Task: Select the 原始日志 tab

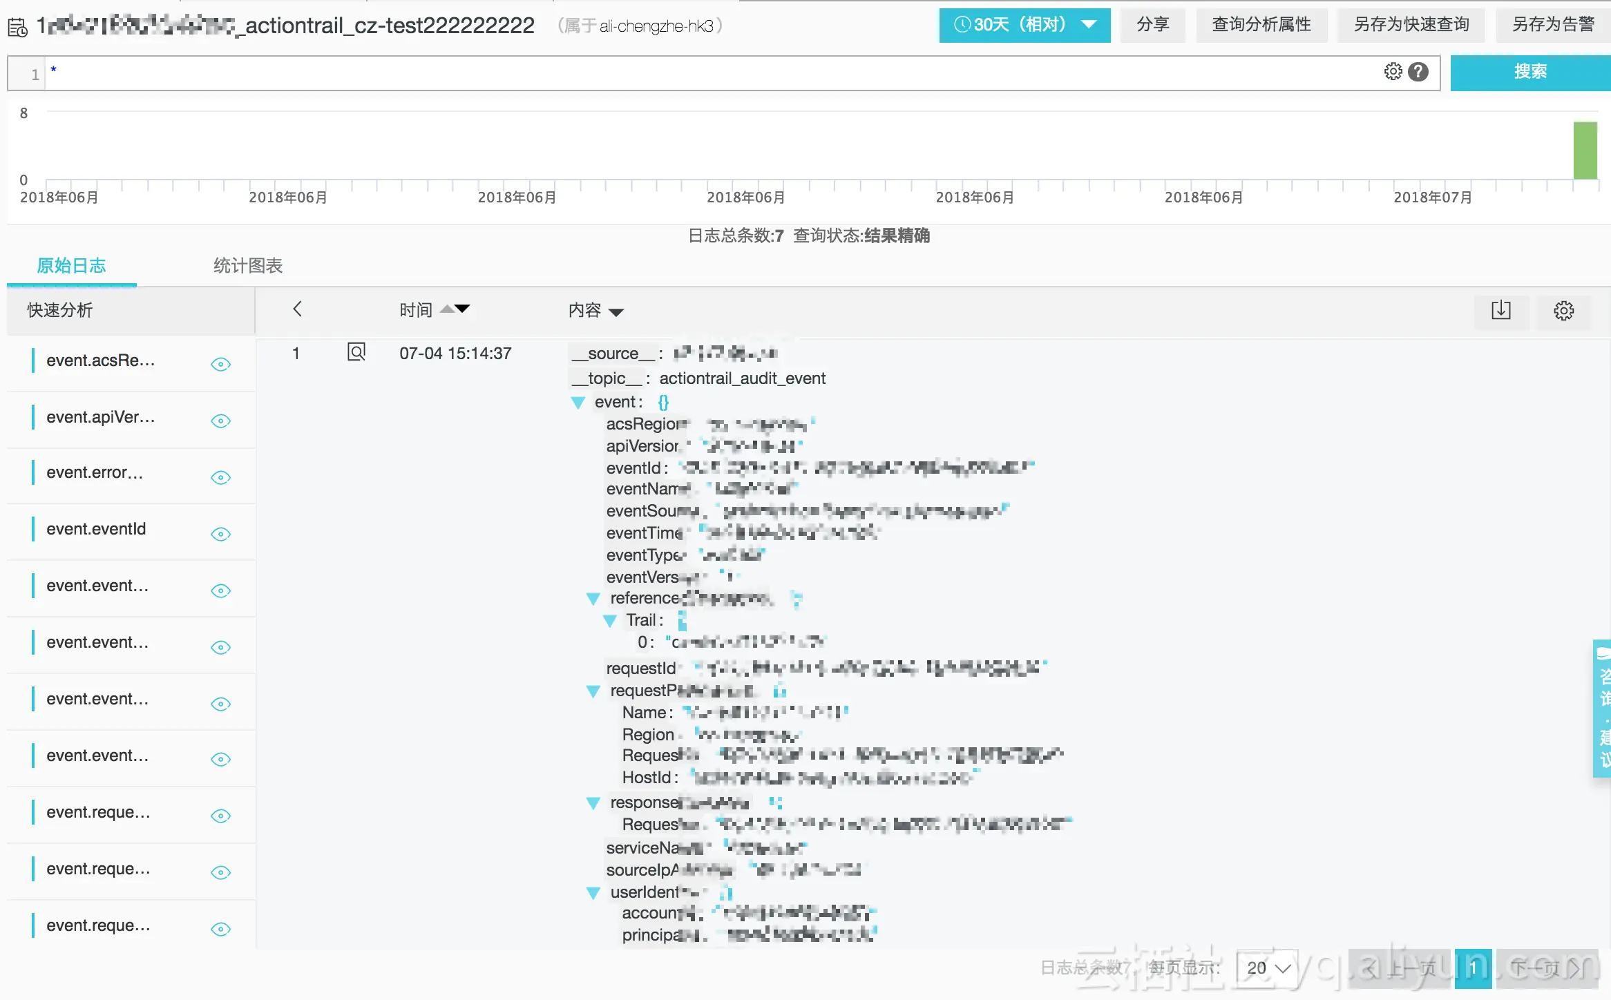Action: 71,266
